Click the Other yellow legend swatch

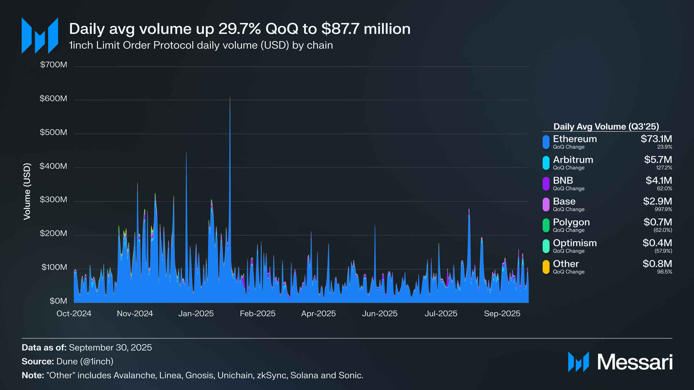tap(546, 267)
